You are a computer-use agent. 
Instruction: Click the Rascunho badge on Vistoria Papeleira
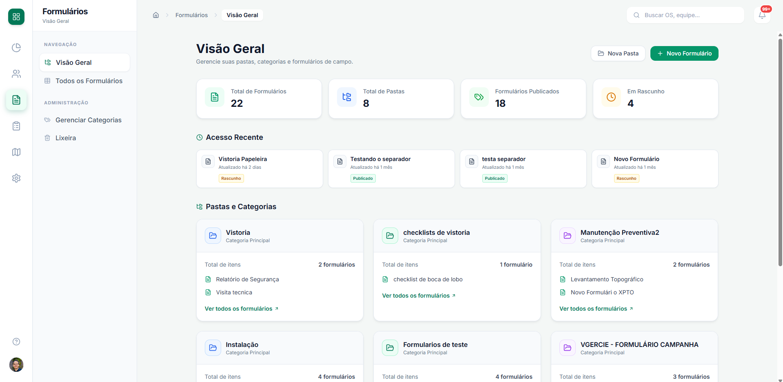(x=231, y=179)
